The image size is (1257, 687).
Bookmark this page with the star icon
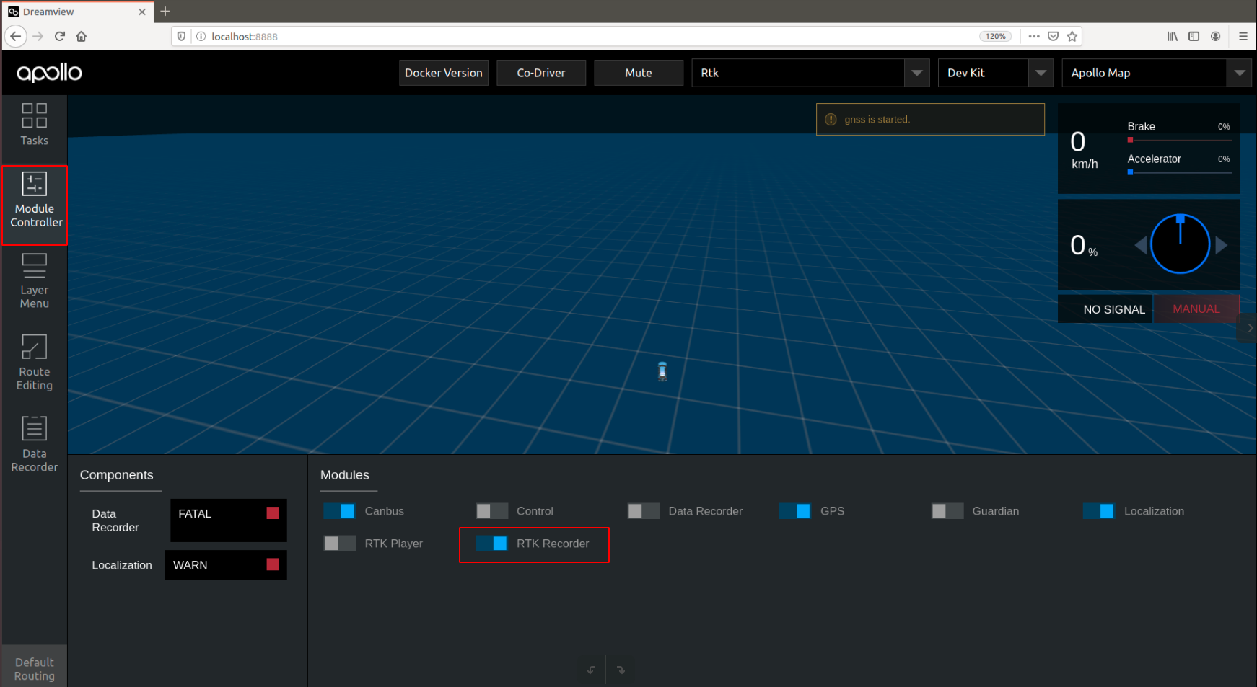[x=1072, y=36]
